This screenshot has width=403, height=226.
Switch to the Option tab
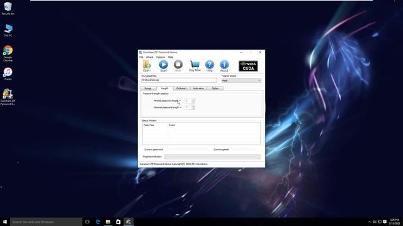215,88
